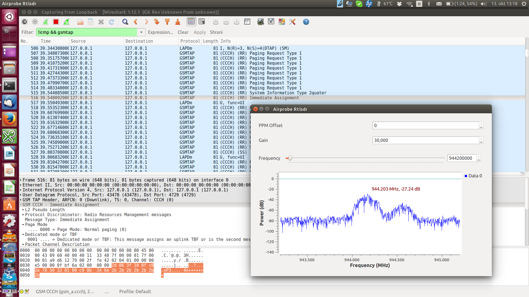Expand User Datagram Protocol node
Viewport: 529px width, 297px height.
point(21,195)
